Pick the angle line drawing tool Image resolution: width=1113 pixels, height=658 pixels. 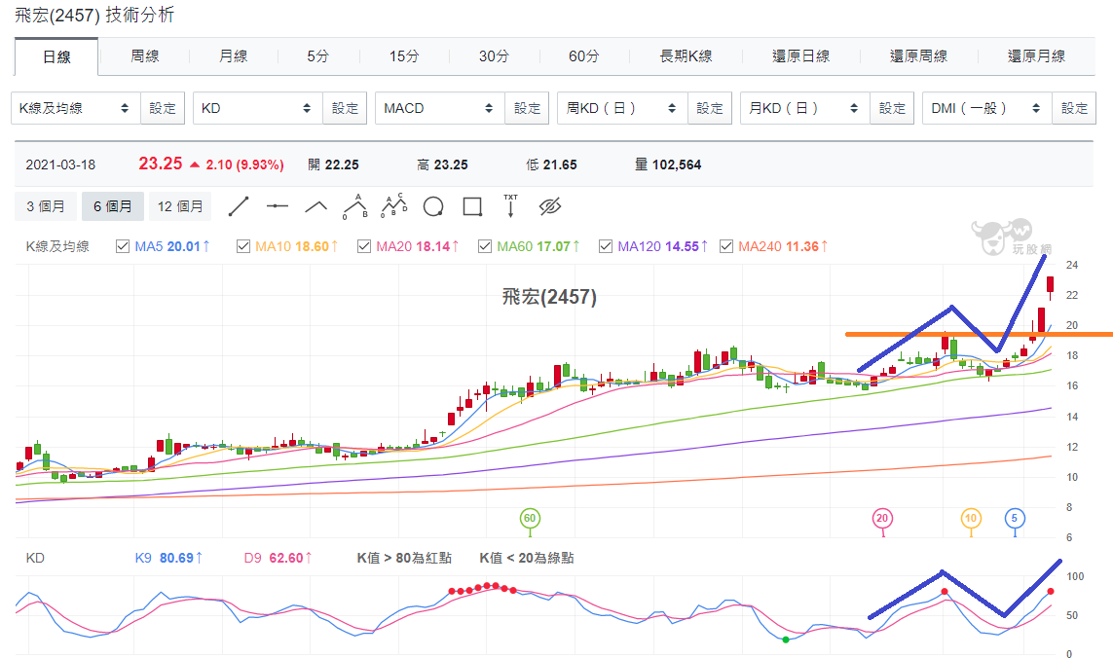pyautogui.click(x=315, y=206)
